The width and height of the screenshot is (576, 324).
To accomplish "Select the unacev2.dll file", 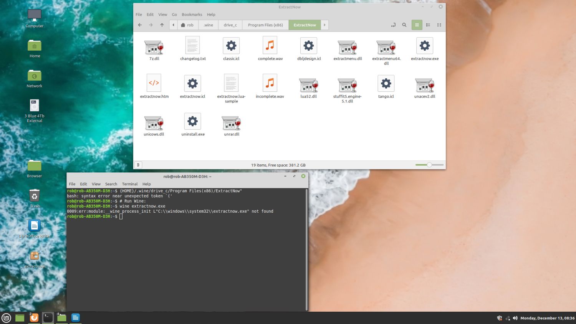I will [425, 85].
